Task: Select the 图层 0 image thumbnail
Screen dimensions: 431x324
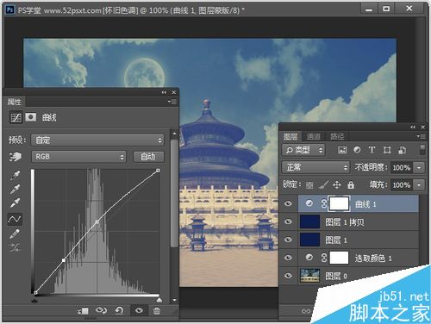Action: 309,276
